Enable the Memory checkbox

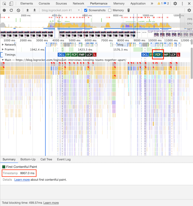click(x=110, y=10)
